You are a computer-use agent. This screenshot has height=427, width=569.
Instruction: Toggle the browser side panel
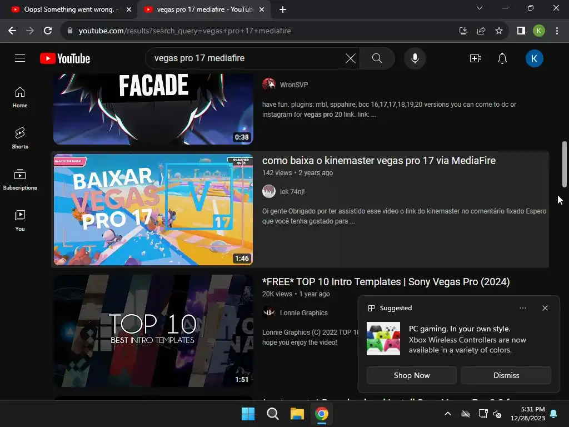click(521, 31)
